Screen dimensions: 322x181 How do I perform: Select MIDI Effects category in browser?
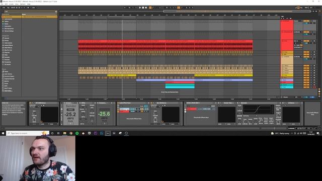[8, 48]
